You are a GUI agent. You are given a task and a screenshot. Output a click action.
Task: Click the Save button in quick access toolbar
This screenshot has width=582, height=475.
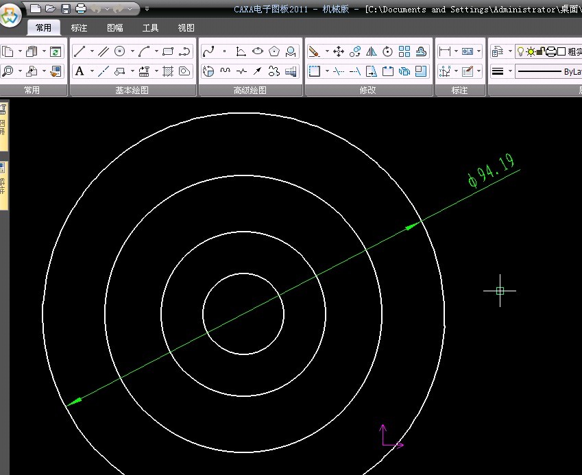coord(66,9)
